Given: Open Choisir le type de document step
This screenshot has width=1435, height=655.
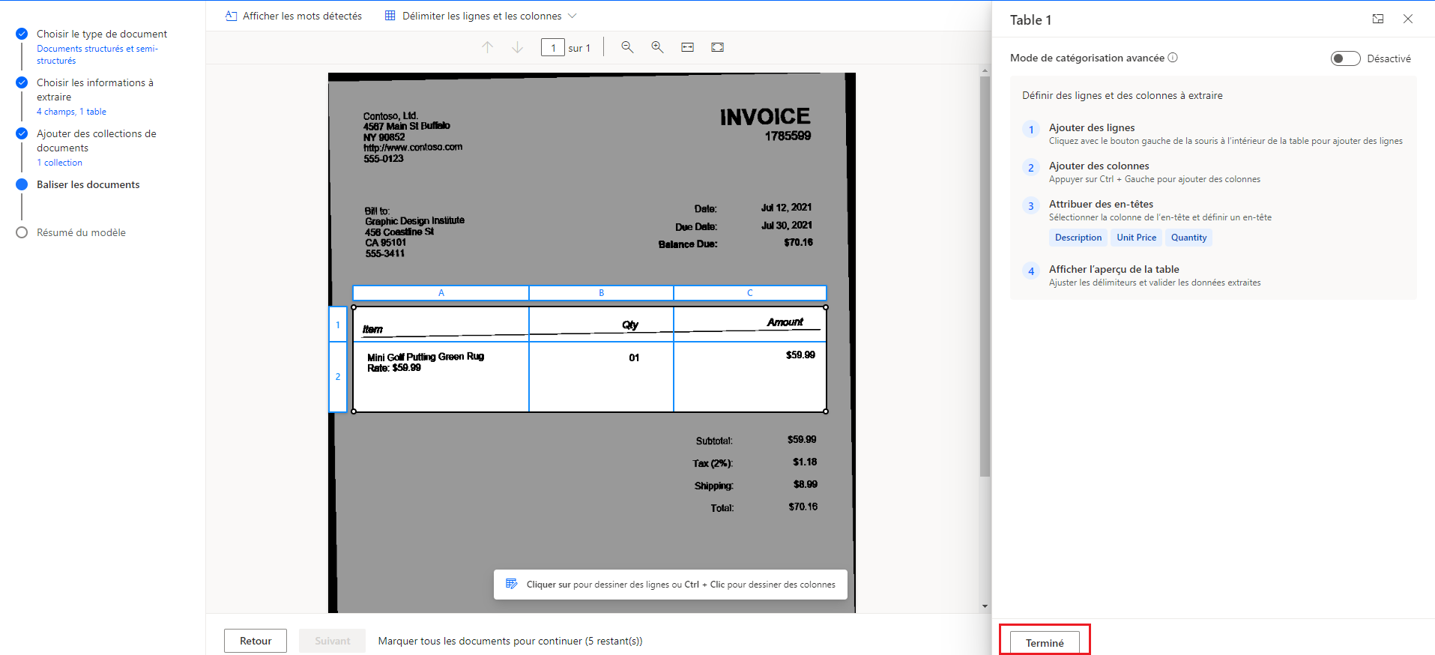Looking at the screenshot, I should pos(102,34).
